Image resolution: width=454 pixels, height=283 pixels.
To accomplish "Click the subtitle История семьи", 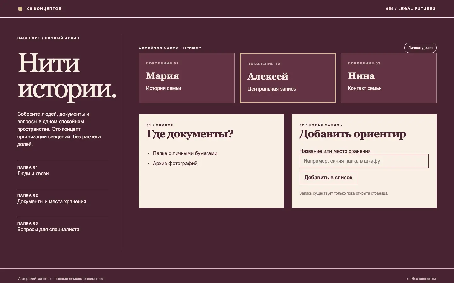I will point(163,88).
